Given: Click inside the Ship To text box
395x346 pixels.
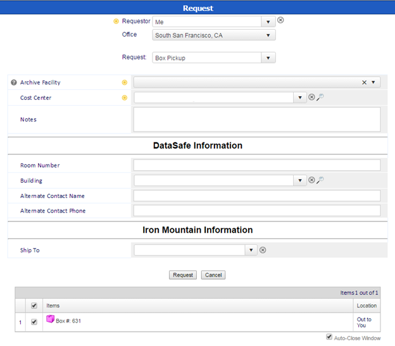Looking at the screenshot, I should (x=189, y=250).
